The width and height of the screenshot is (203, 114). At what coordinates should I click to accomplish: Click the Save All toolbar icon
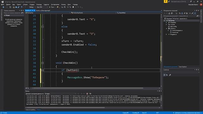[18, 7]
